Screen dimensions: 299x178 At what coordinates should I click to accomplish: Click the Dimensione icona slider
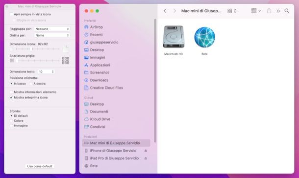(x=38, y=49)
